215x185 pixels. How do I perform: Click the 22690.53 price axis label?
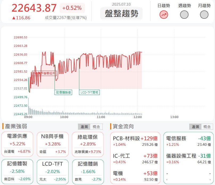point(20,37)
